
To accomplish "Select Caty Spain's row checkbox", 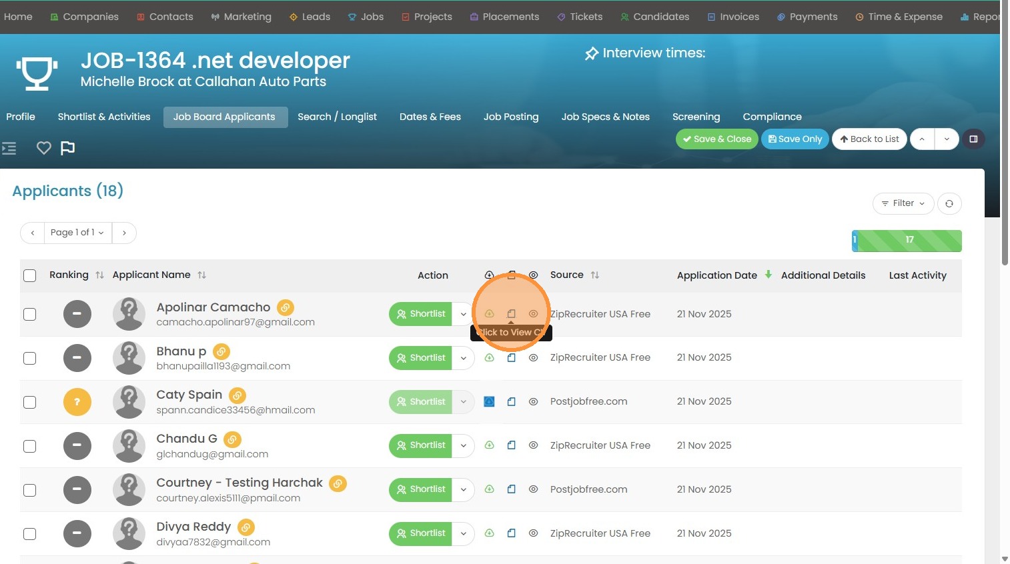I will pos(30,402).
